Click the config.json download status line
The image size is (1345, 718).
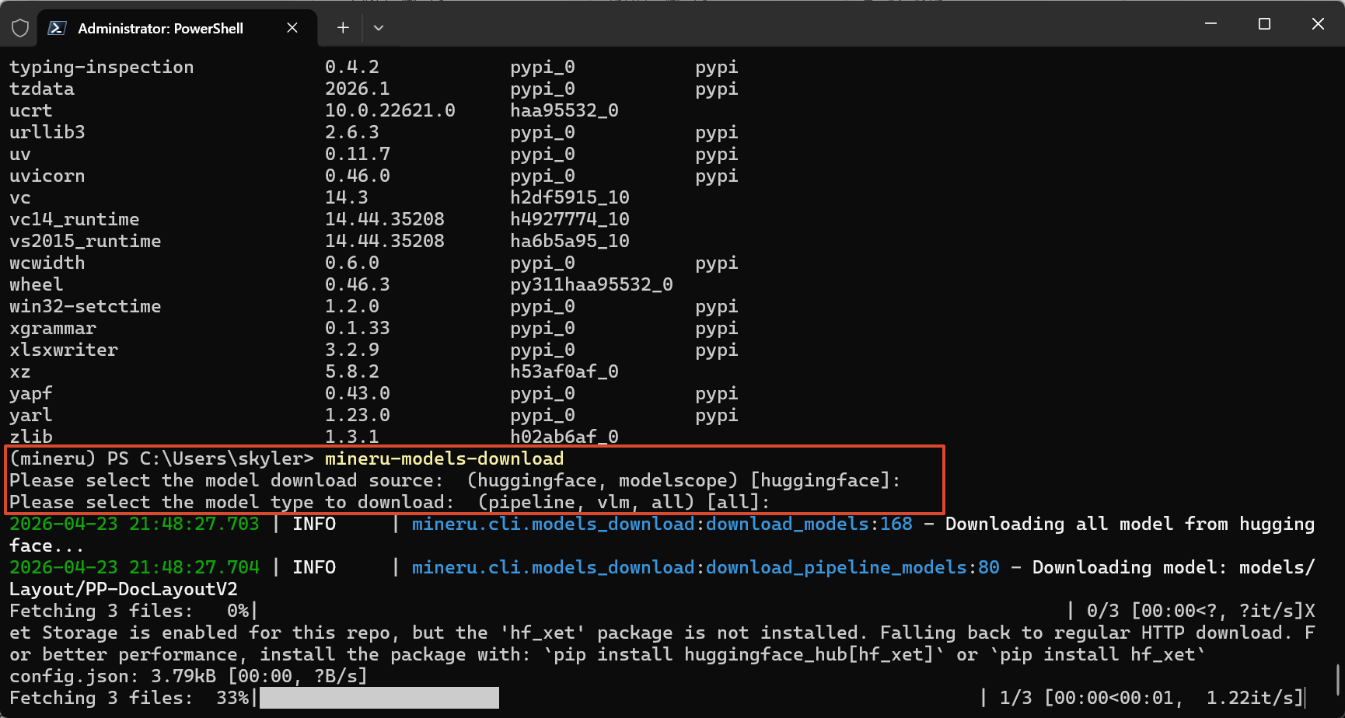tap(187, 676)
